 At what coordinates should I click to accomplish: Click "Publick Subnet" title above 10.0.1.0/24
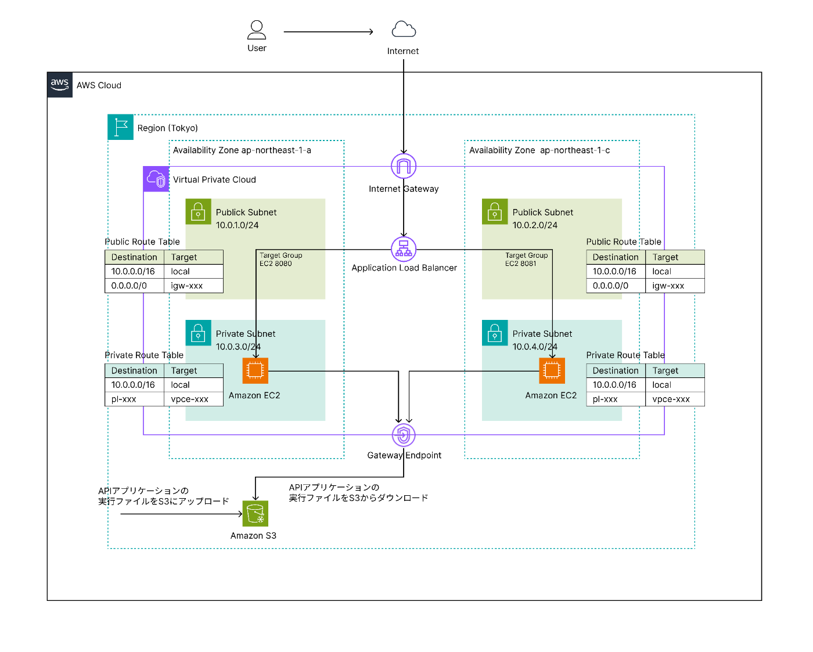tap(246, 212)
